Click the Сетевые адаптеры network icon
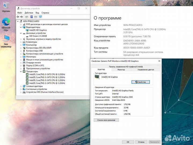193x145 pixels. pyautogui.click(x=24, y=86)
